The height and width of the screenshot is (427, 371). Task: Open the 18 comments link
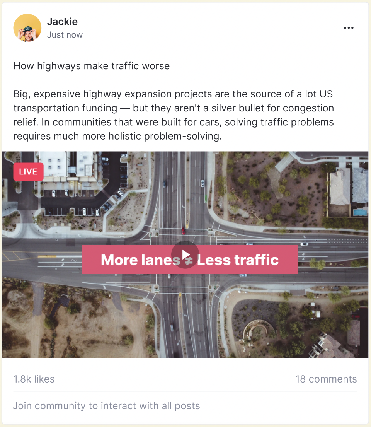[326, 379]
